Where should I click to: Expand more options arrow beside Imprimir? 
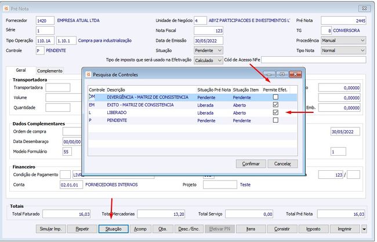pyautogui.click(x=364, y=229)
